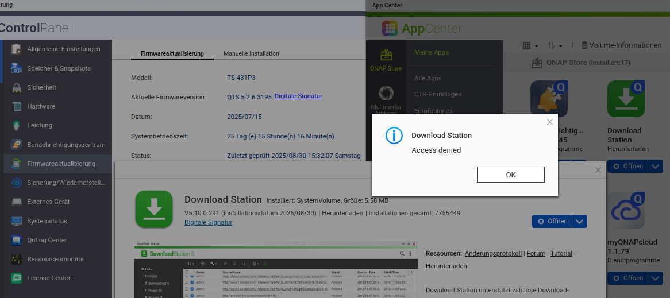670x298 pixels.
Task: Switch to the Firmwareaktualisierung tab
Action: (x=172, y=53)
